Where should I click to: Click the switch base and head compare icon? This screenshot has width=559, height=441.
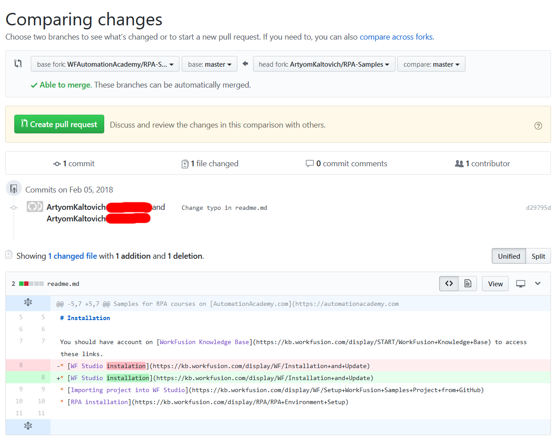18,64
